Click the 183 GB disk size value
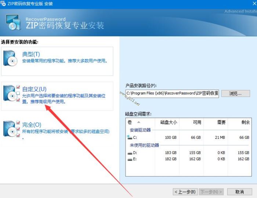257x198 pixels. click(171, 153)
